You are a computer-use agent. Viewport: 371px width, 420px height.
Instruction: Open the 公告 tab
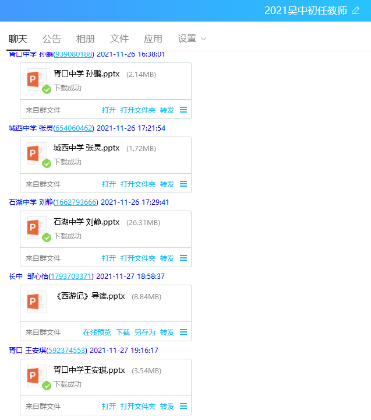click(52, 39)
